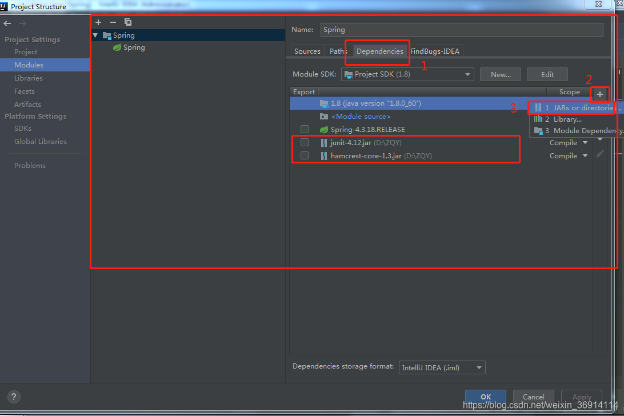Copy the selected module icon
The image size is (624, 416).
pos(128,22)
